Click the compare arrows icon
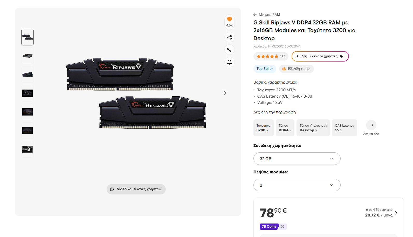The width and height of the screenshot is (413, 237). coord(230,50)
